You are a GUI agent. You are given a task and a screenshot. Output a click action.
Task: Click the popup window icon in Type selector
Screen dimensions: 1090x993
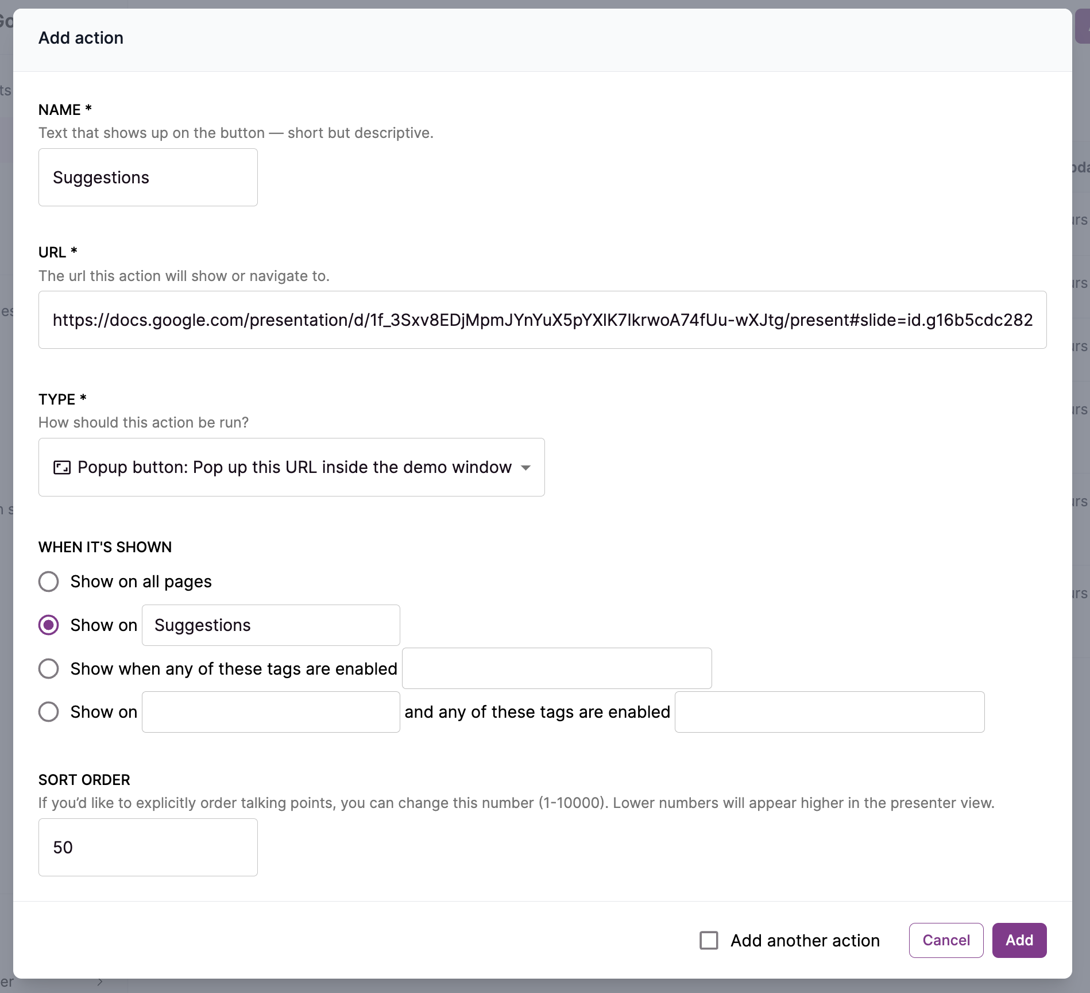coord(61,467)
